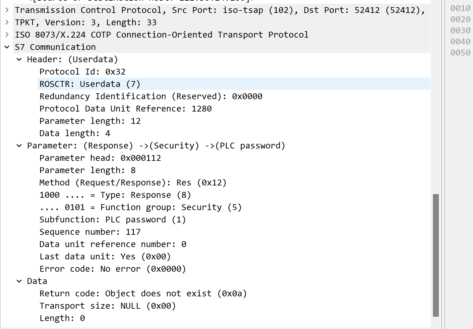This screenshot has height=329, width=473.
Task: Collapse the S7 Communication section
Action: (x=7, y=47)
